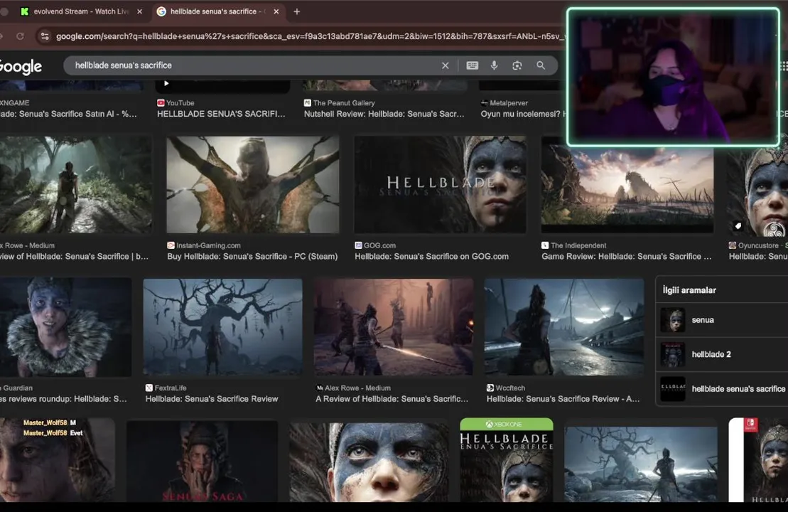Click The Peanut Gallery source favicon
Screen dimensions: 788x512
pos(308,102)
